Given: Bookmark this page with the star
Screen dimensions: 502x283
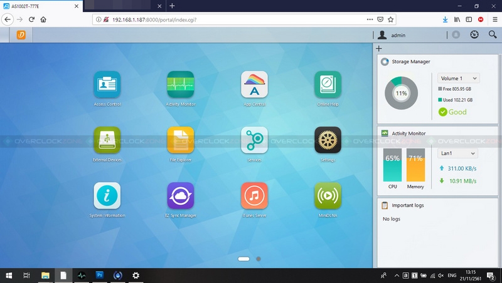Looking at the screenshot, I should pyautogui.click(x=390, y=19).
